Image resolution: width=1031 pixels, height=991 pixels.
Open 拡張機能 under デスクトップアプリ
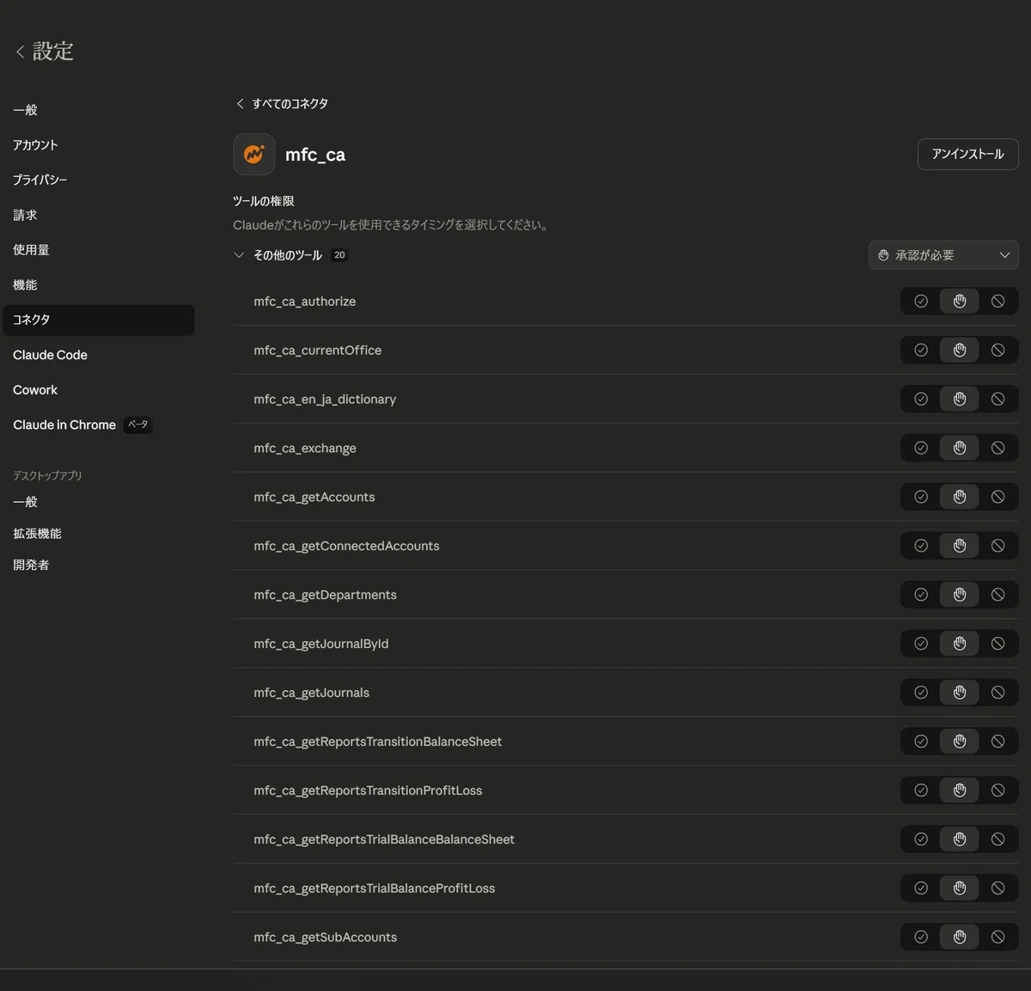coord(37,534)
